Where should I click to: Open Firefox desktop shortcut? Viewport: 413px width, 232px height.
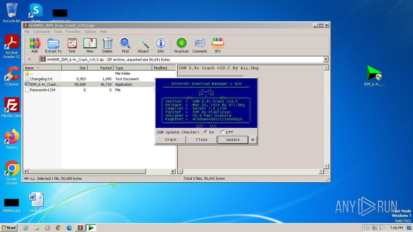tap(12, 139)
